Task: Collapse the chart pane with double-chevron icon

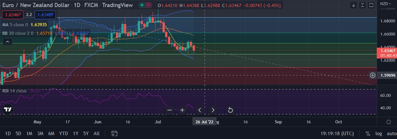Action: (x=362, y=5)
